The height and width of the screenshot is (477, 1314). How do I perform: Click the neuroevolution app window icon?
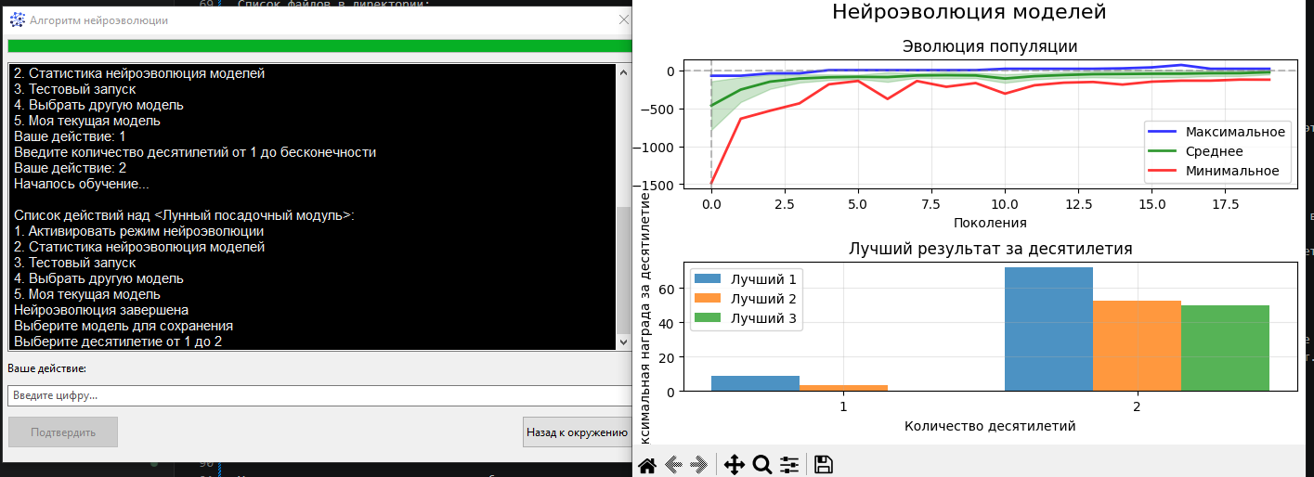tap(17, 19)
